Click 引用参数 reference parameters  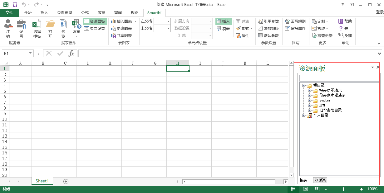click(268, 21)
